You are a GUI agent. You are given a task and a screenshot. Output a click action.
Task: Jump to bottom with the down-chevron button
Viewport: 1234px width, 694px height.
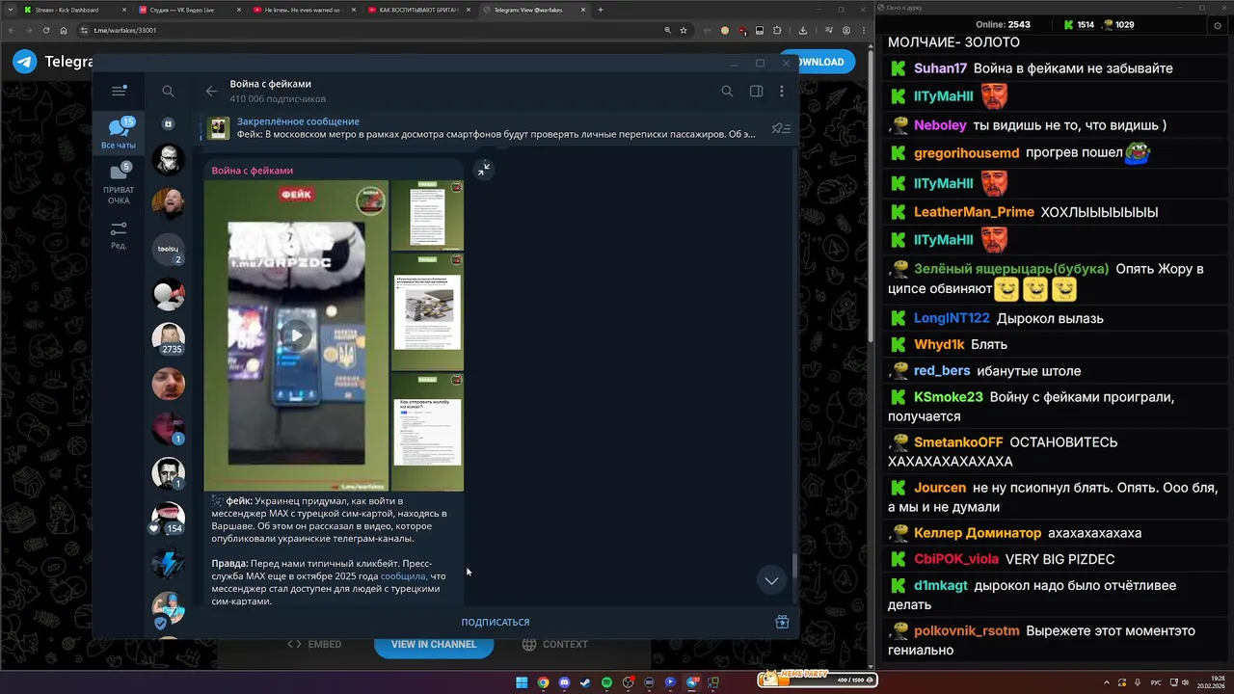coord(770,580)
